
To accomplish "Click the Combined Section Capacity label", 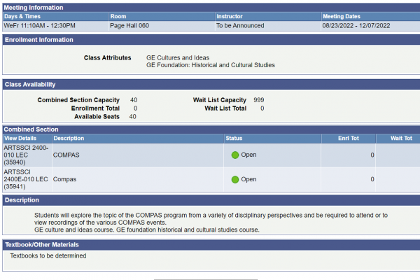I will point(78,100).
